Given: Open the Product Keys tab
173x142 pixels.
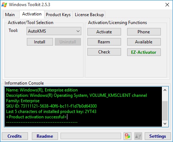Looking at the screenshot, I should (x=58, y=15).
